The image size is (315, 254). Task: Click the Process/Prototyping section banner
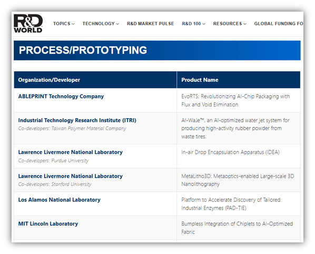(157, 51)
